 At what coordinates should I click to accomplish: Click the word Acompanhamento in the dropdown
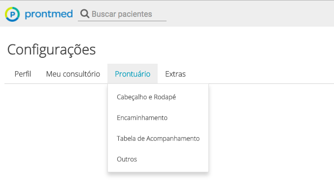click(x=173, y=139)
